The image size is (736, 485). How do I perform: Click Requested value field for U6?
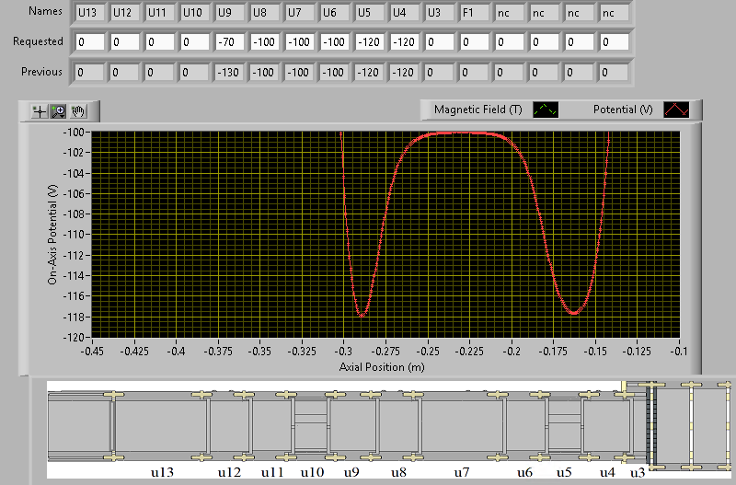[335, 42]
